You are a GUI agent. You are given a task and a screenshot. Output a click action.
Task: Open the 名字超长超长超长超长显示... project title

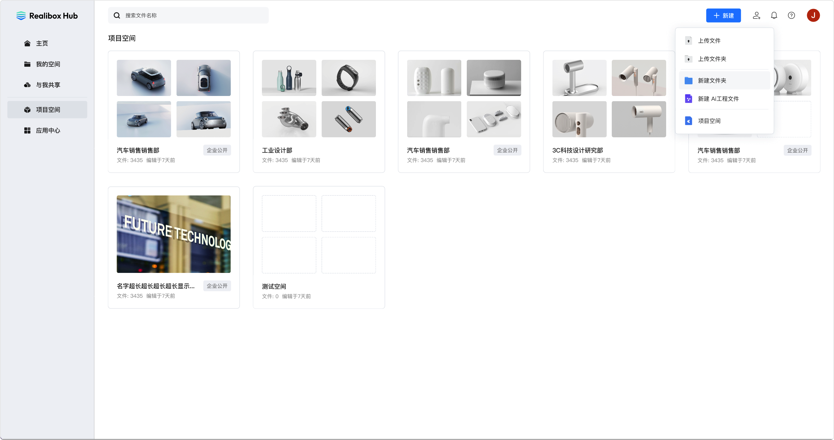point(155,286)
